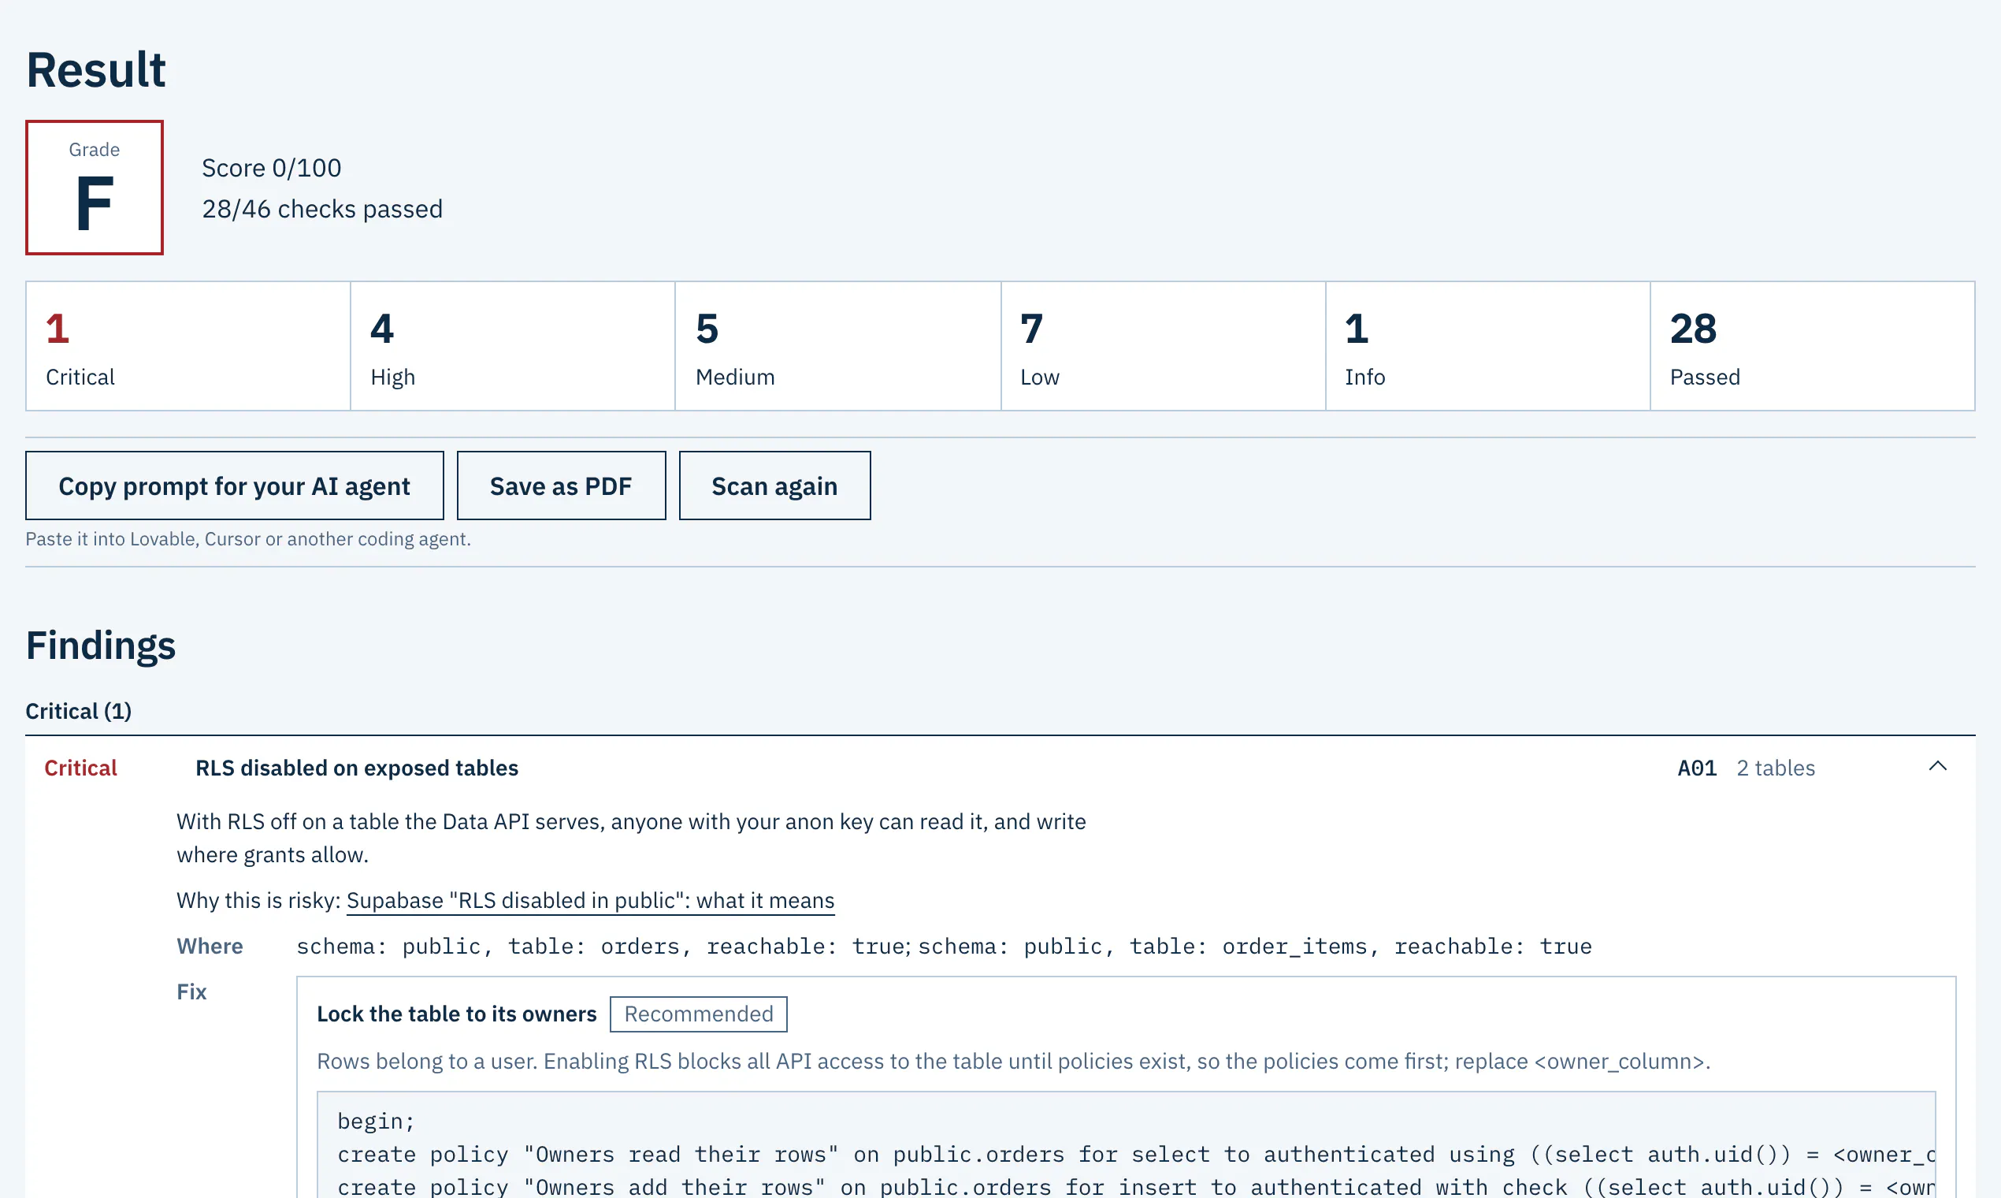The width and height of the screenshot is (2001, 1198).
Task: Click the Score 0/100 text
Action: [271, 168]
